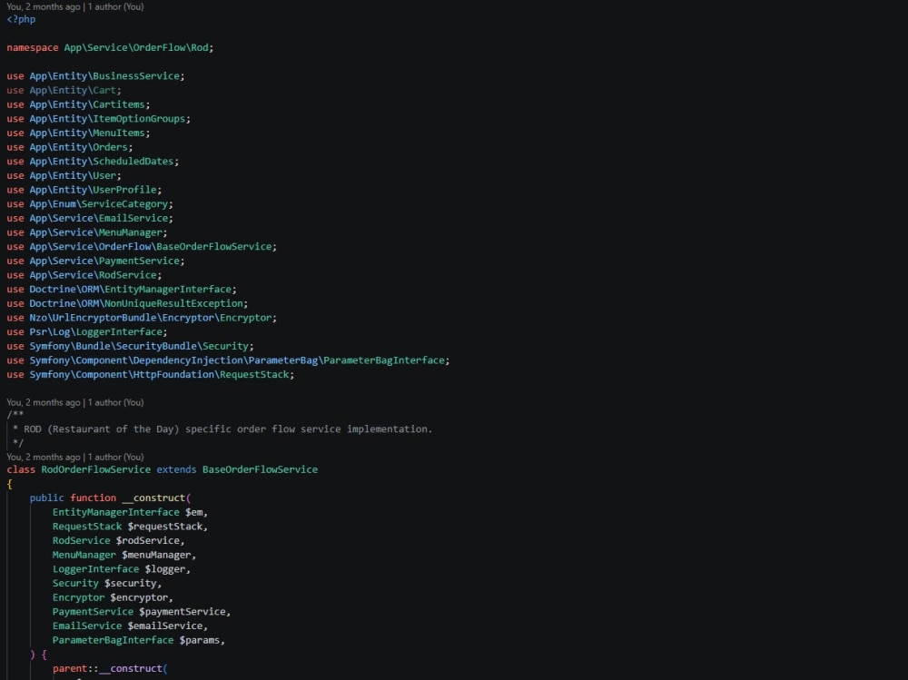The height and width of the screenshot is (680, 908).
Task: Click the use App\Enum\ServiceCategory line
Action: (90, 204)
